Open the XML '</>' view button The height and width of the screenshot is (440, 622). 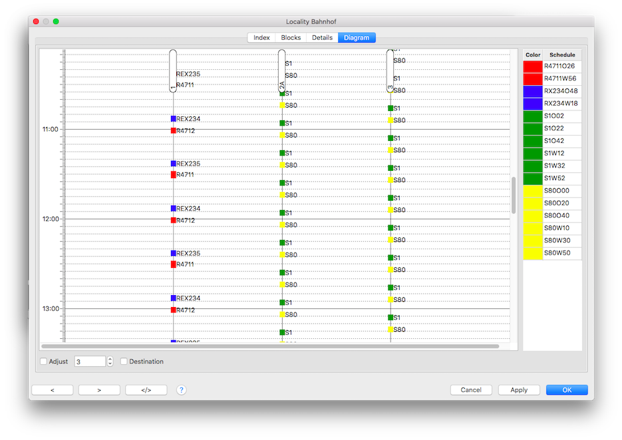click(x=146, y=390)
